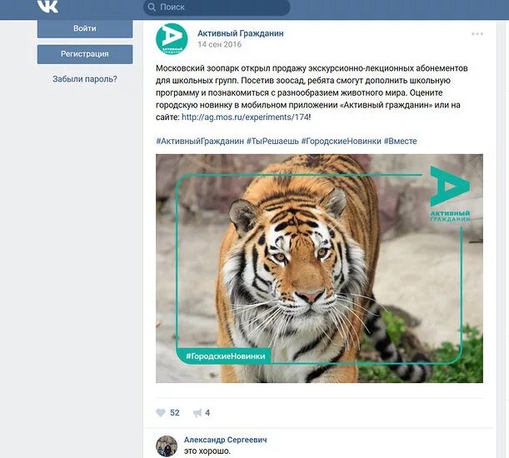The height and width of the screenshot is (458, 509).
Task: Open Александр Сергеевич's avatar
Action: click(167, 446)
